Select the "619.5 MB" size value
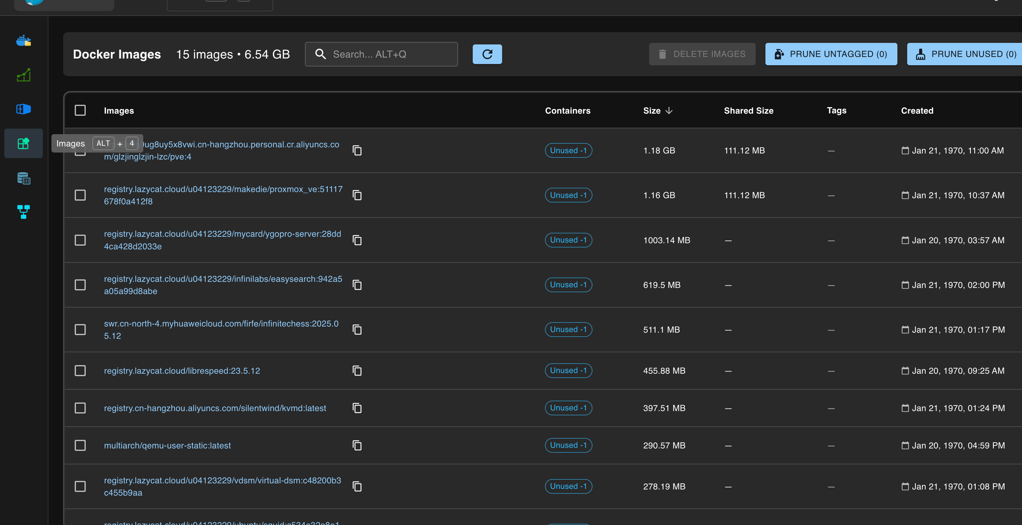Viewport: 1022px width, 525px height. click(662, 285)
